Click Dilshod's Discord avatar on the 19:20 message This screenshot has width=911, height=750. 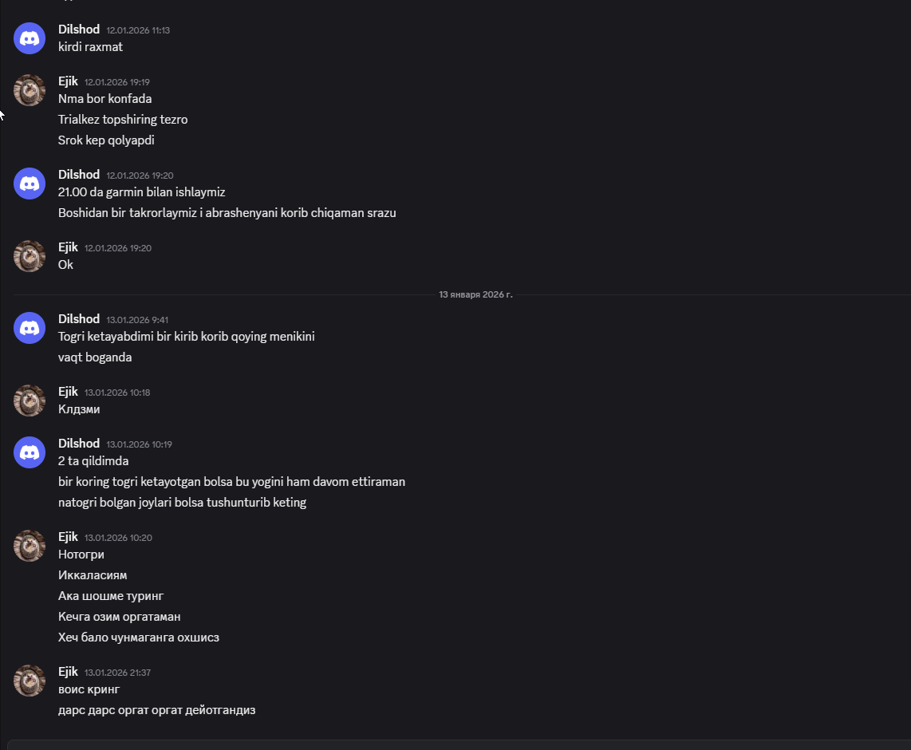point(30,184)
